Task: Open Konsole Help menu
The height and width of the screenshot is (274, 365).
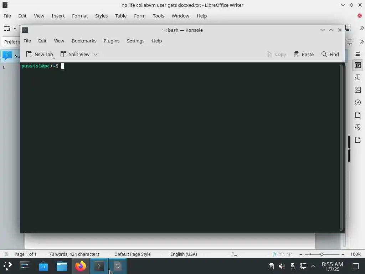Action: coord(157,41)
